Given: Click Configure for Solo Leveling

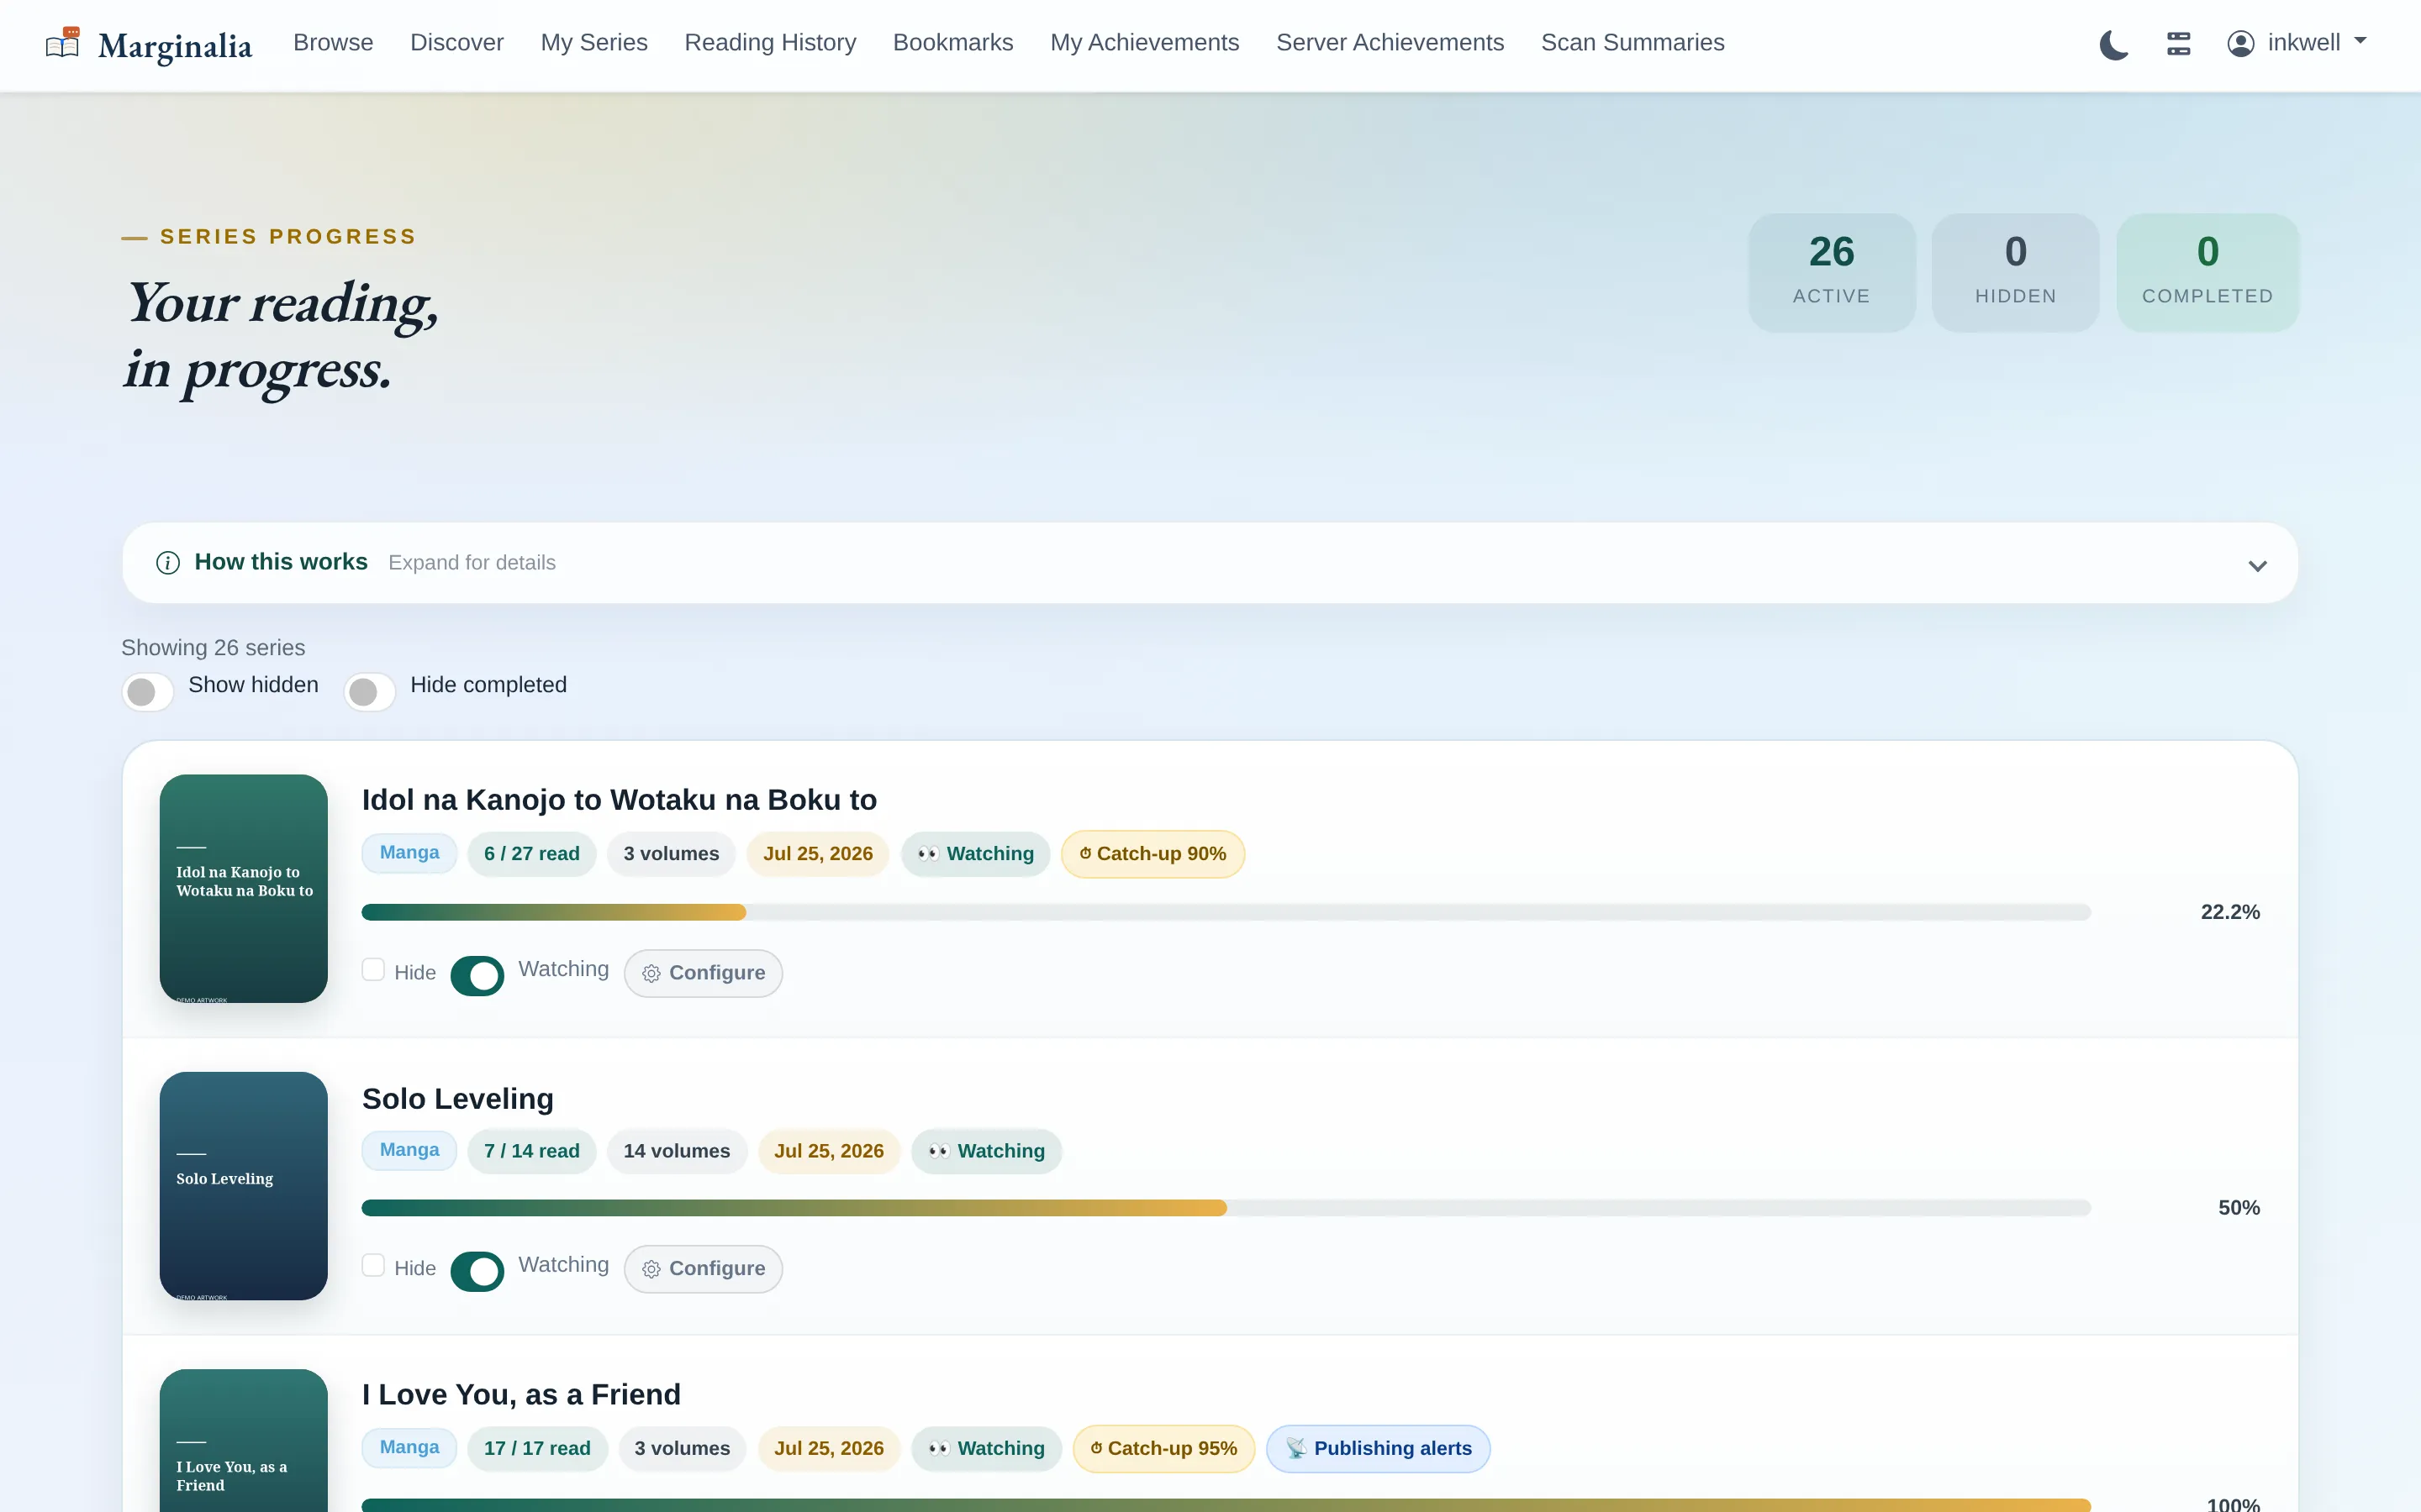Looking at the screenshot, I should pyautogui.click(x=704, y=1268).
